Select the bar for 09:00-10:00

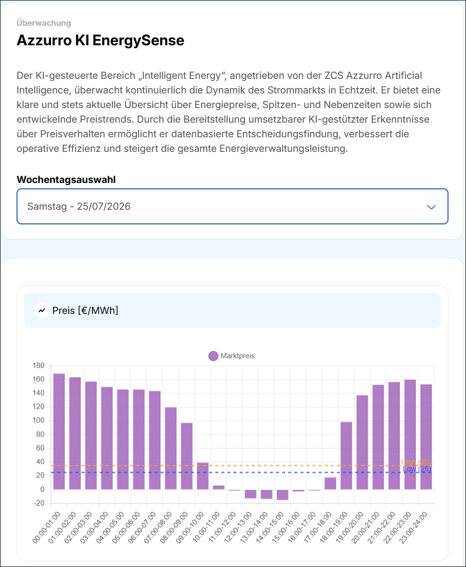[x=202, y=476]
